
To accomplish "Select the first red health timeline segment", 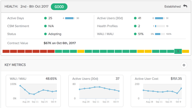I will (6, 51).
